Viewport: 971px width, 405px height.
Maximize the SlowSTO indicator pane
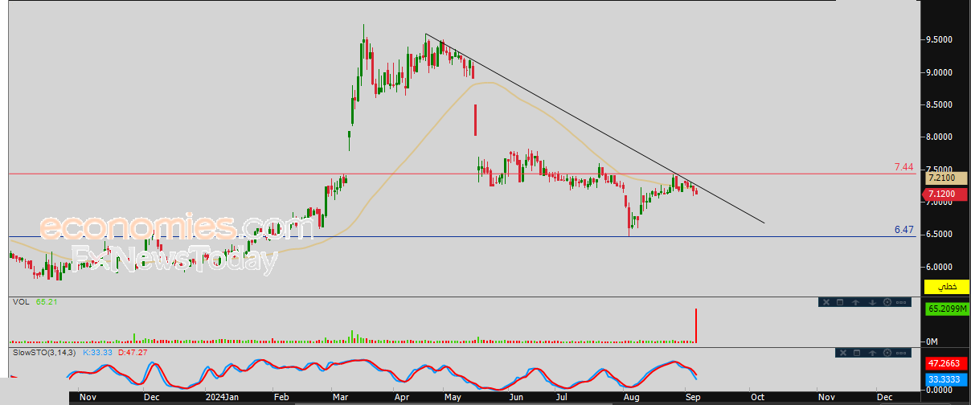coord(857,353)
